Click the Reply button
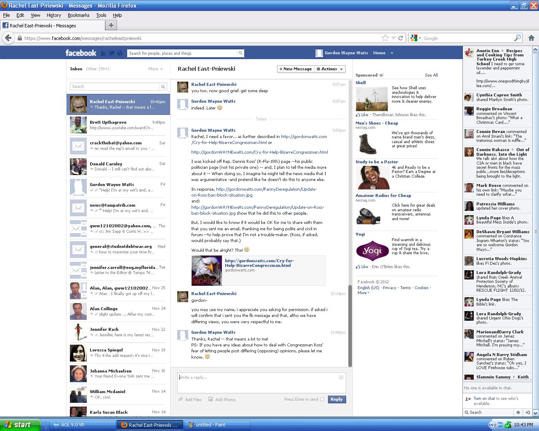539x431 pixels. tap(336, 399)
